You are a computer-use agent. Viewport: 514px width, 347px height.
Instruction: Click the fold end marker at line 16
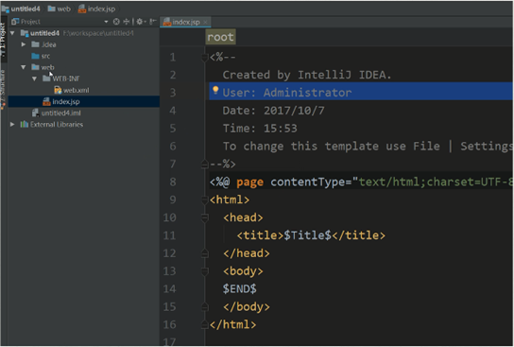pos(205,324)
